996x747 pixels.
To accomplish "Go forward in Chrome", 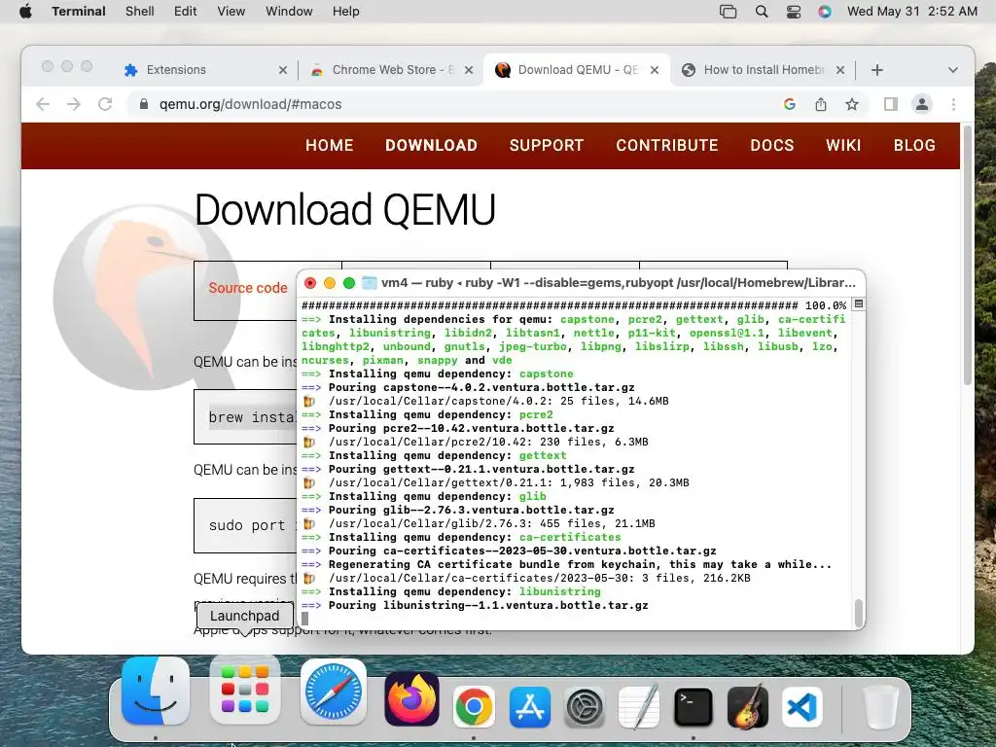I will (x=74, y=104).
